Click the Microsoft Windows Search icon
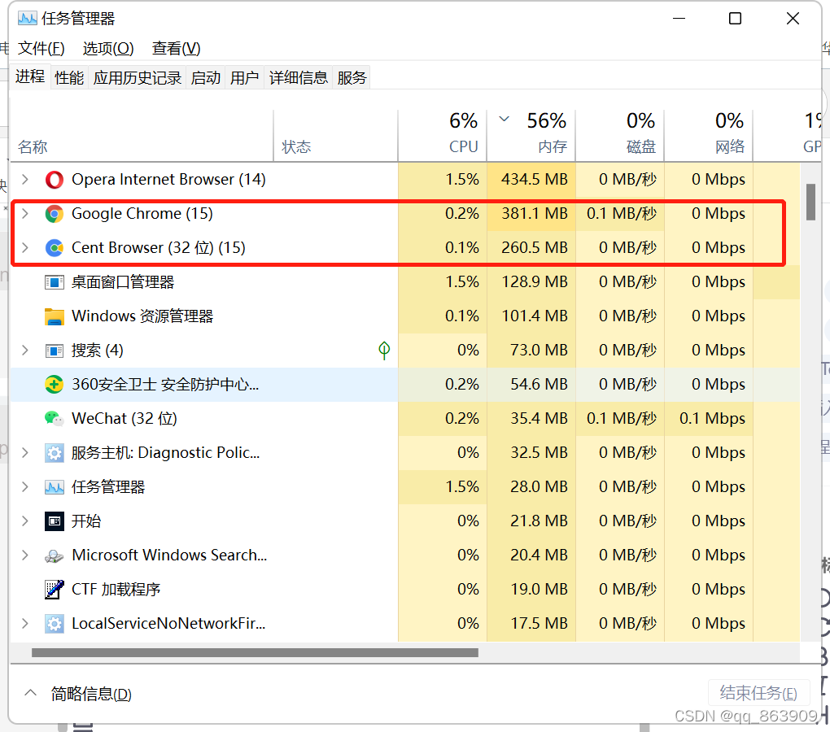The width and height of the screenshot is (830, 732). tap(54, 556)
